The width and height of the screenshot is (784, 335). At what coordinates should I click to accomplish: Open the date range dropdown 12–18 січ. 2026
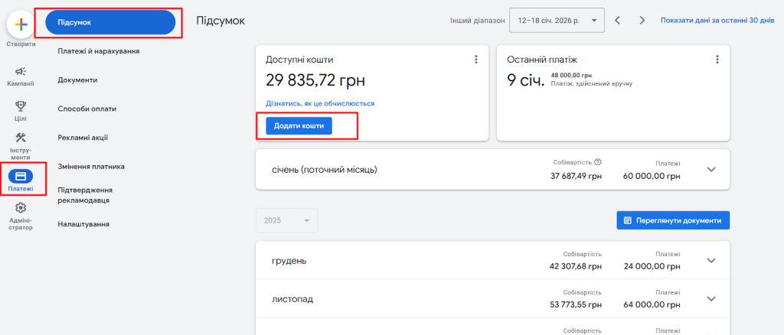(x=557, y=21)
